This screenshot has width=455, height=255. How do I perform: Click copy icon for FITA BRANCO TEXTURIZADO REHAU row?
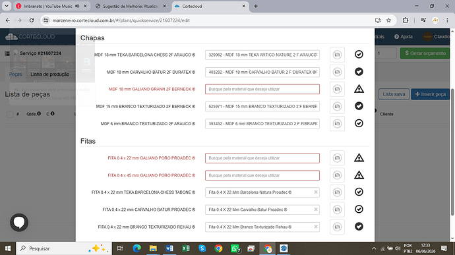337,227
